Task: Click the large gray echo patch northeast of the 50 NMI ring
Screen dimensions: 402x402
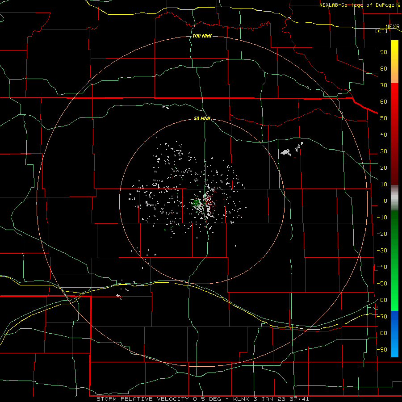Action: coord(286,153)
